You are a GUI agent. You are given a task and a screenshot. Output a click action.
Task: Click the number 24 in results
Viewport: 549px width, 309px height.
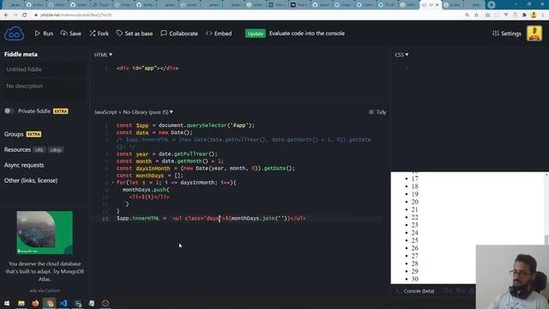pyautogui.click(x=415, y=233)
